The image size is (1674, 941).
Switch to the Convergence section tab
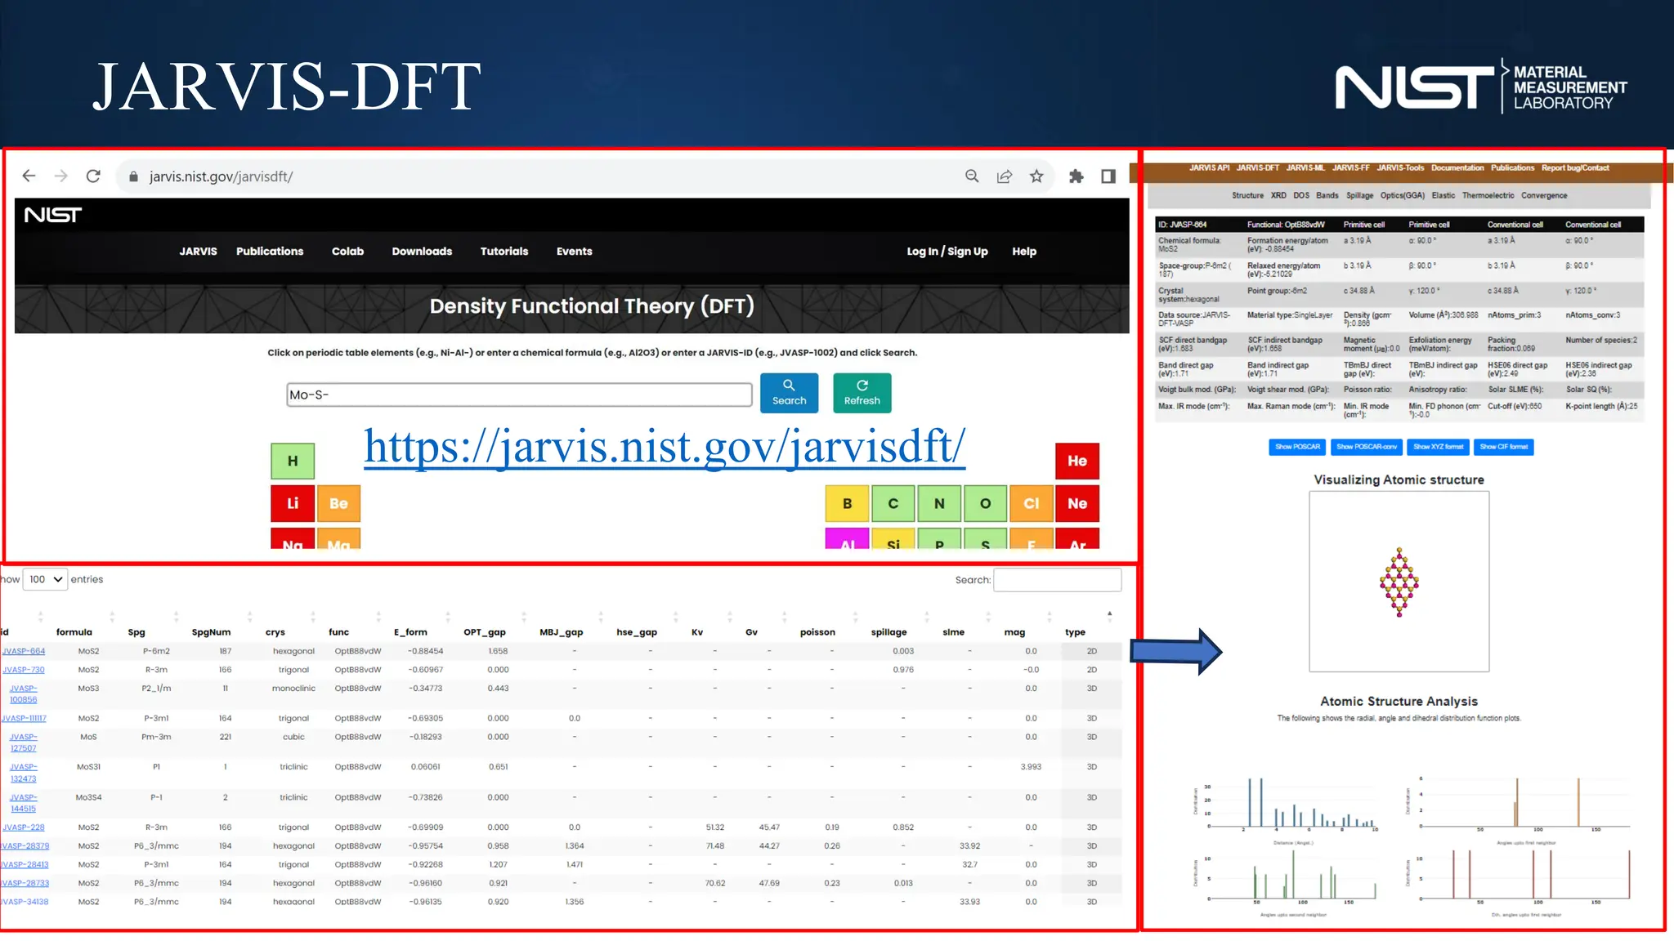tap(1544, 195)
